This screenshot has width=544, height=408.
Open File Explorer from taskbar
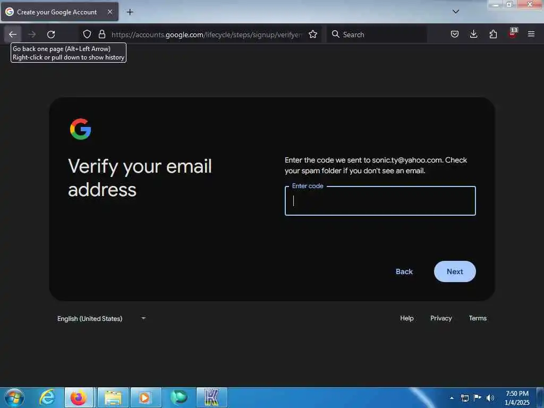coord(113,397)
